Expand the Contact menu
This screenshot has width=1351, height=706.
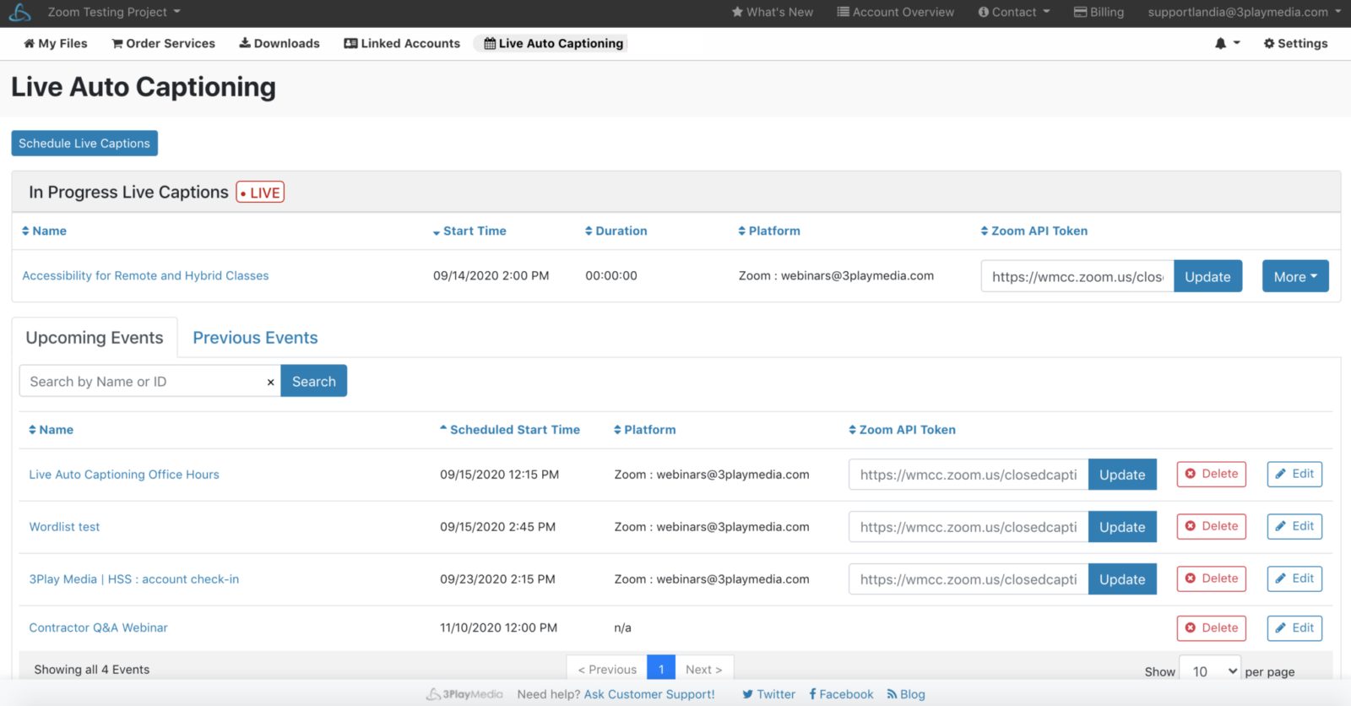coord(1013,12)
